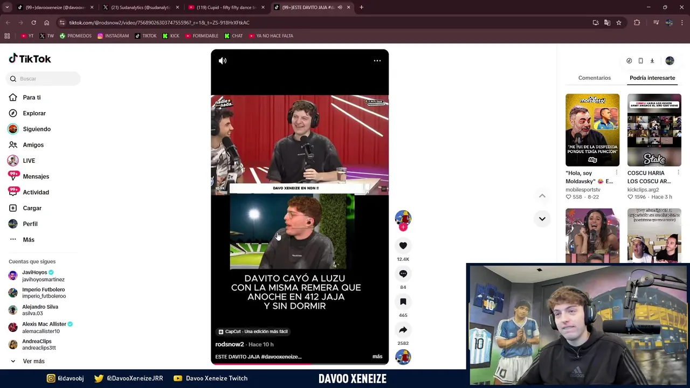The height and width of the screenshot is (388, 690).
Task: Open the get-app phone icon
Action: 640,61
